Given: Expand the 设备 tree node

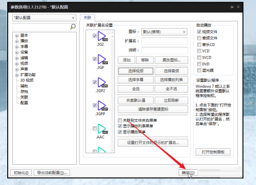Looking at the screenshot, I should click(17, 52).
